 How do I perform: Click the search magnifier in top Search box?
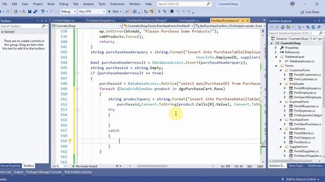coord(208,4)
